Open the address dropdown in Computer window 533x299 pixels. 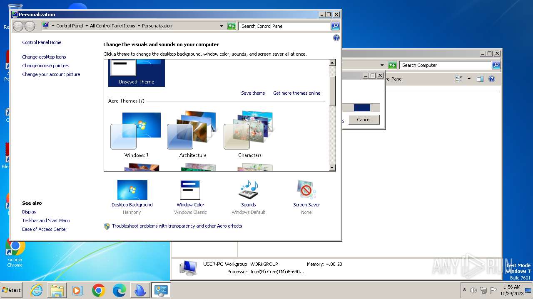click(382, 65)
